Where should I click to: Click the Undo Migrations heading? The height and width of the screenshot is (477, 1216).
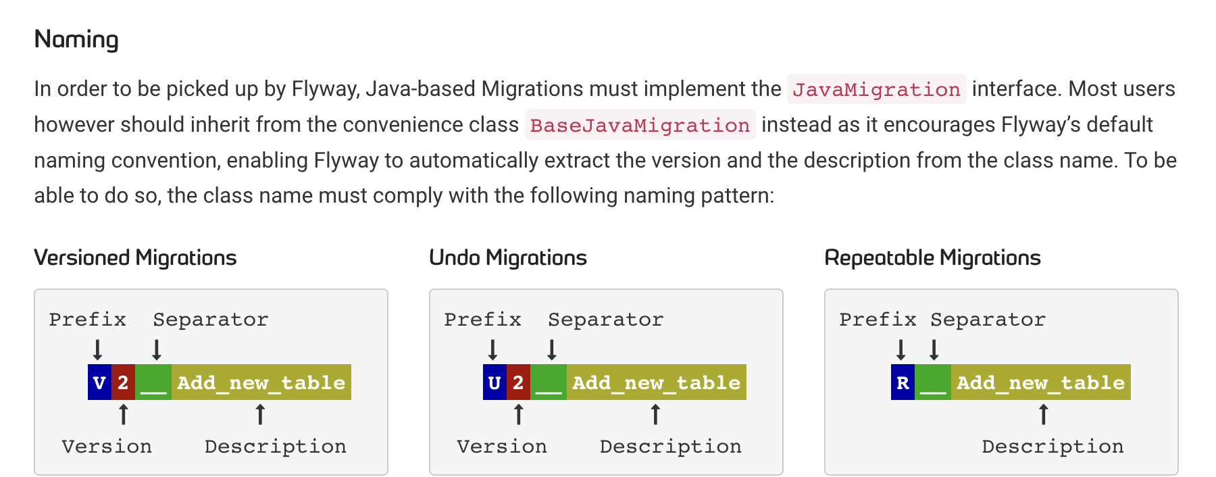pos(508,257)
